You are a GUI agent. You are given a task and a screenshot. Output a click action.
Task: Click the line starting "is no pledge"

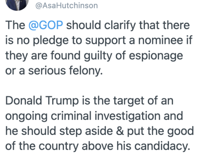99,40
